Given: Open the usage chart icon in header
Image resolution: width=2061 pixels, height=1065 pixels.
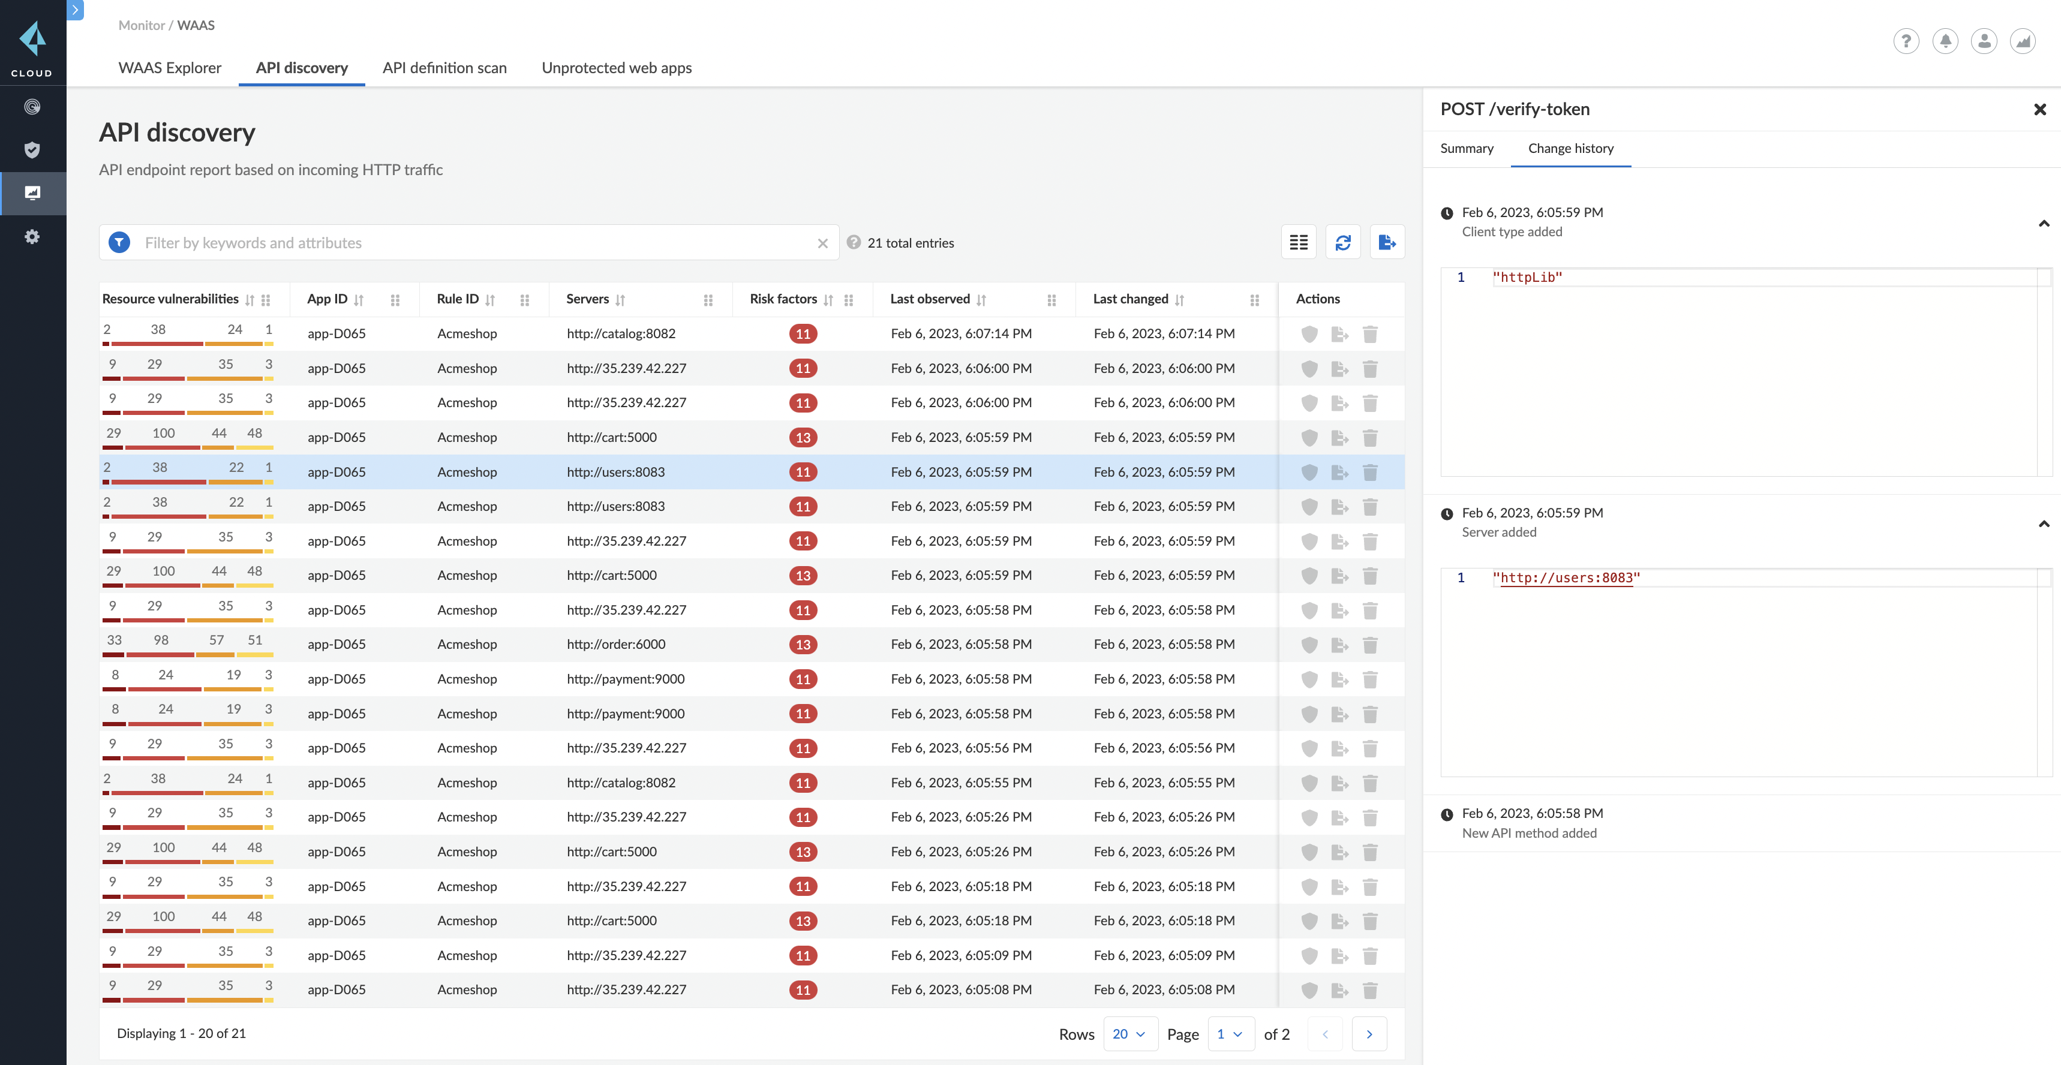Looking at the screenshot, I should click(x=2023, y=41).
